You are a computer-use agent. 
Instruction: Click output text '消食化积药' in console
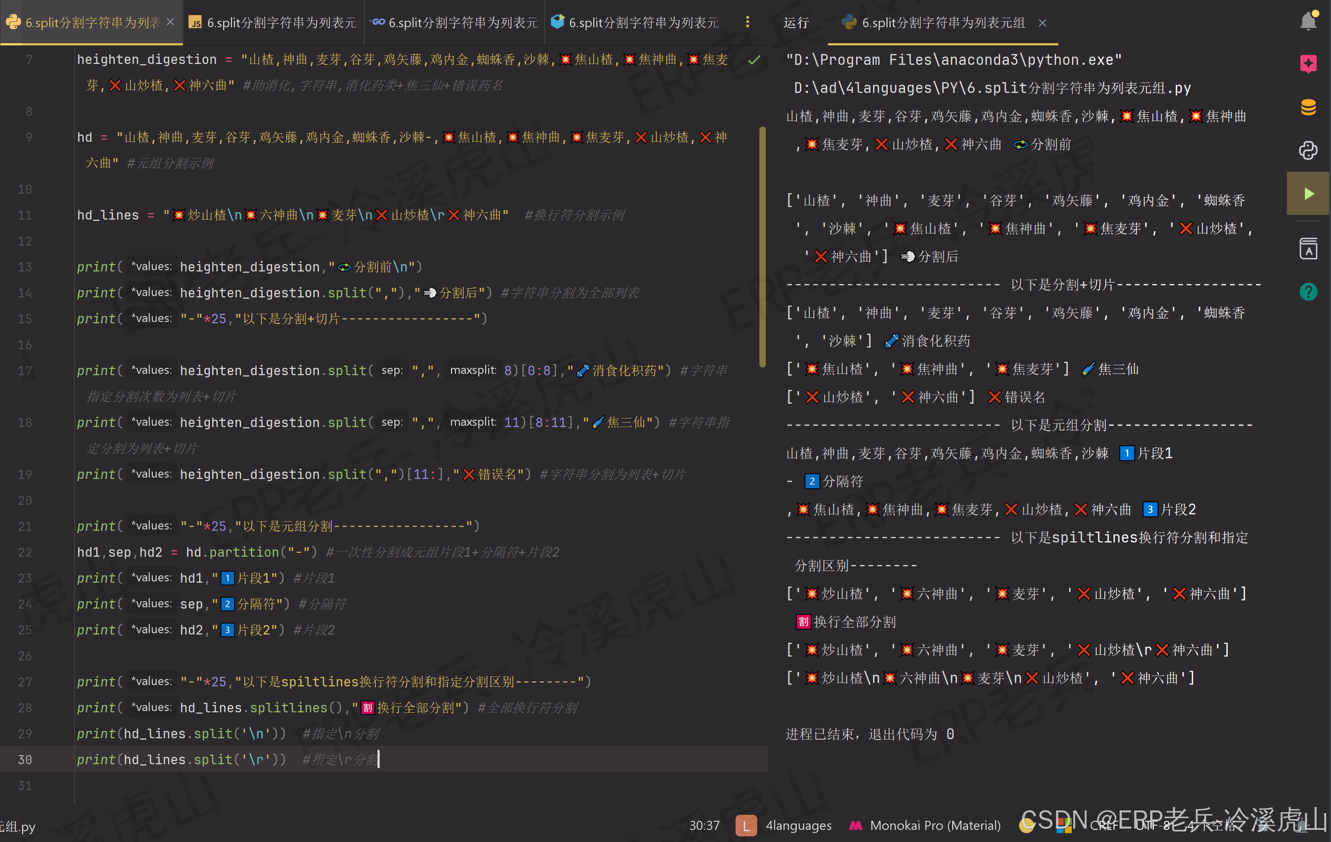936,341
